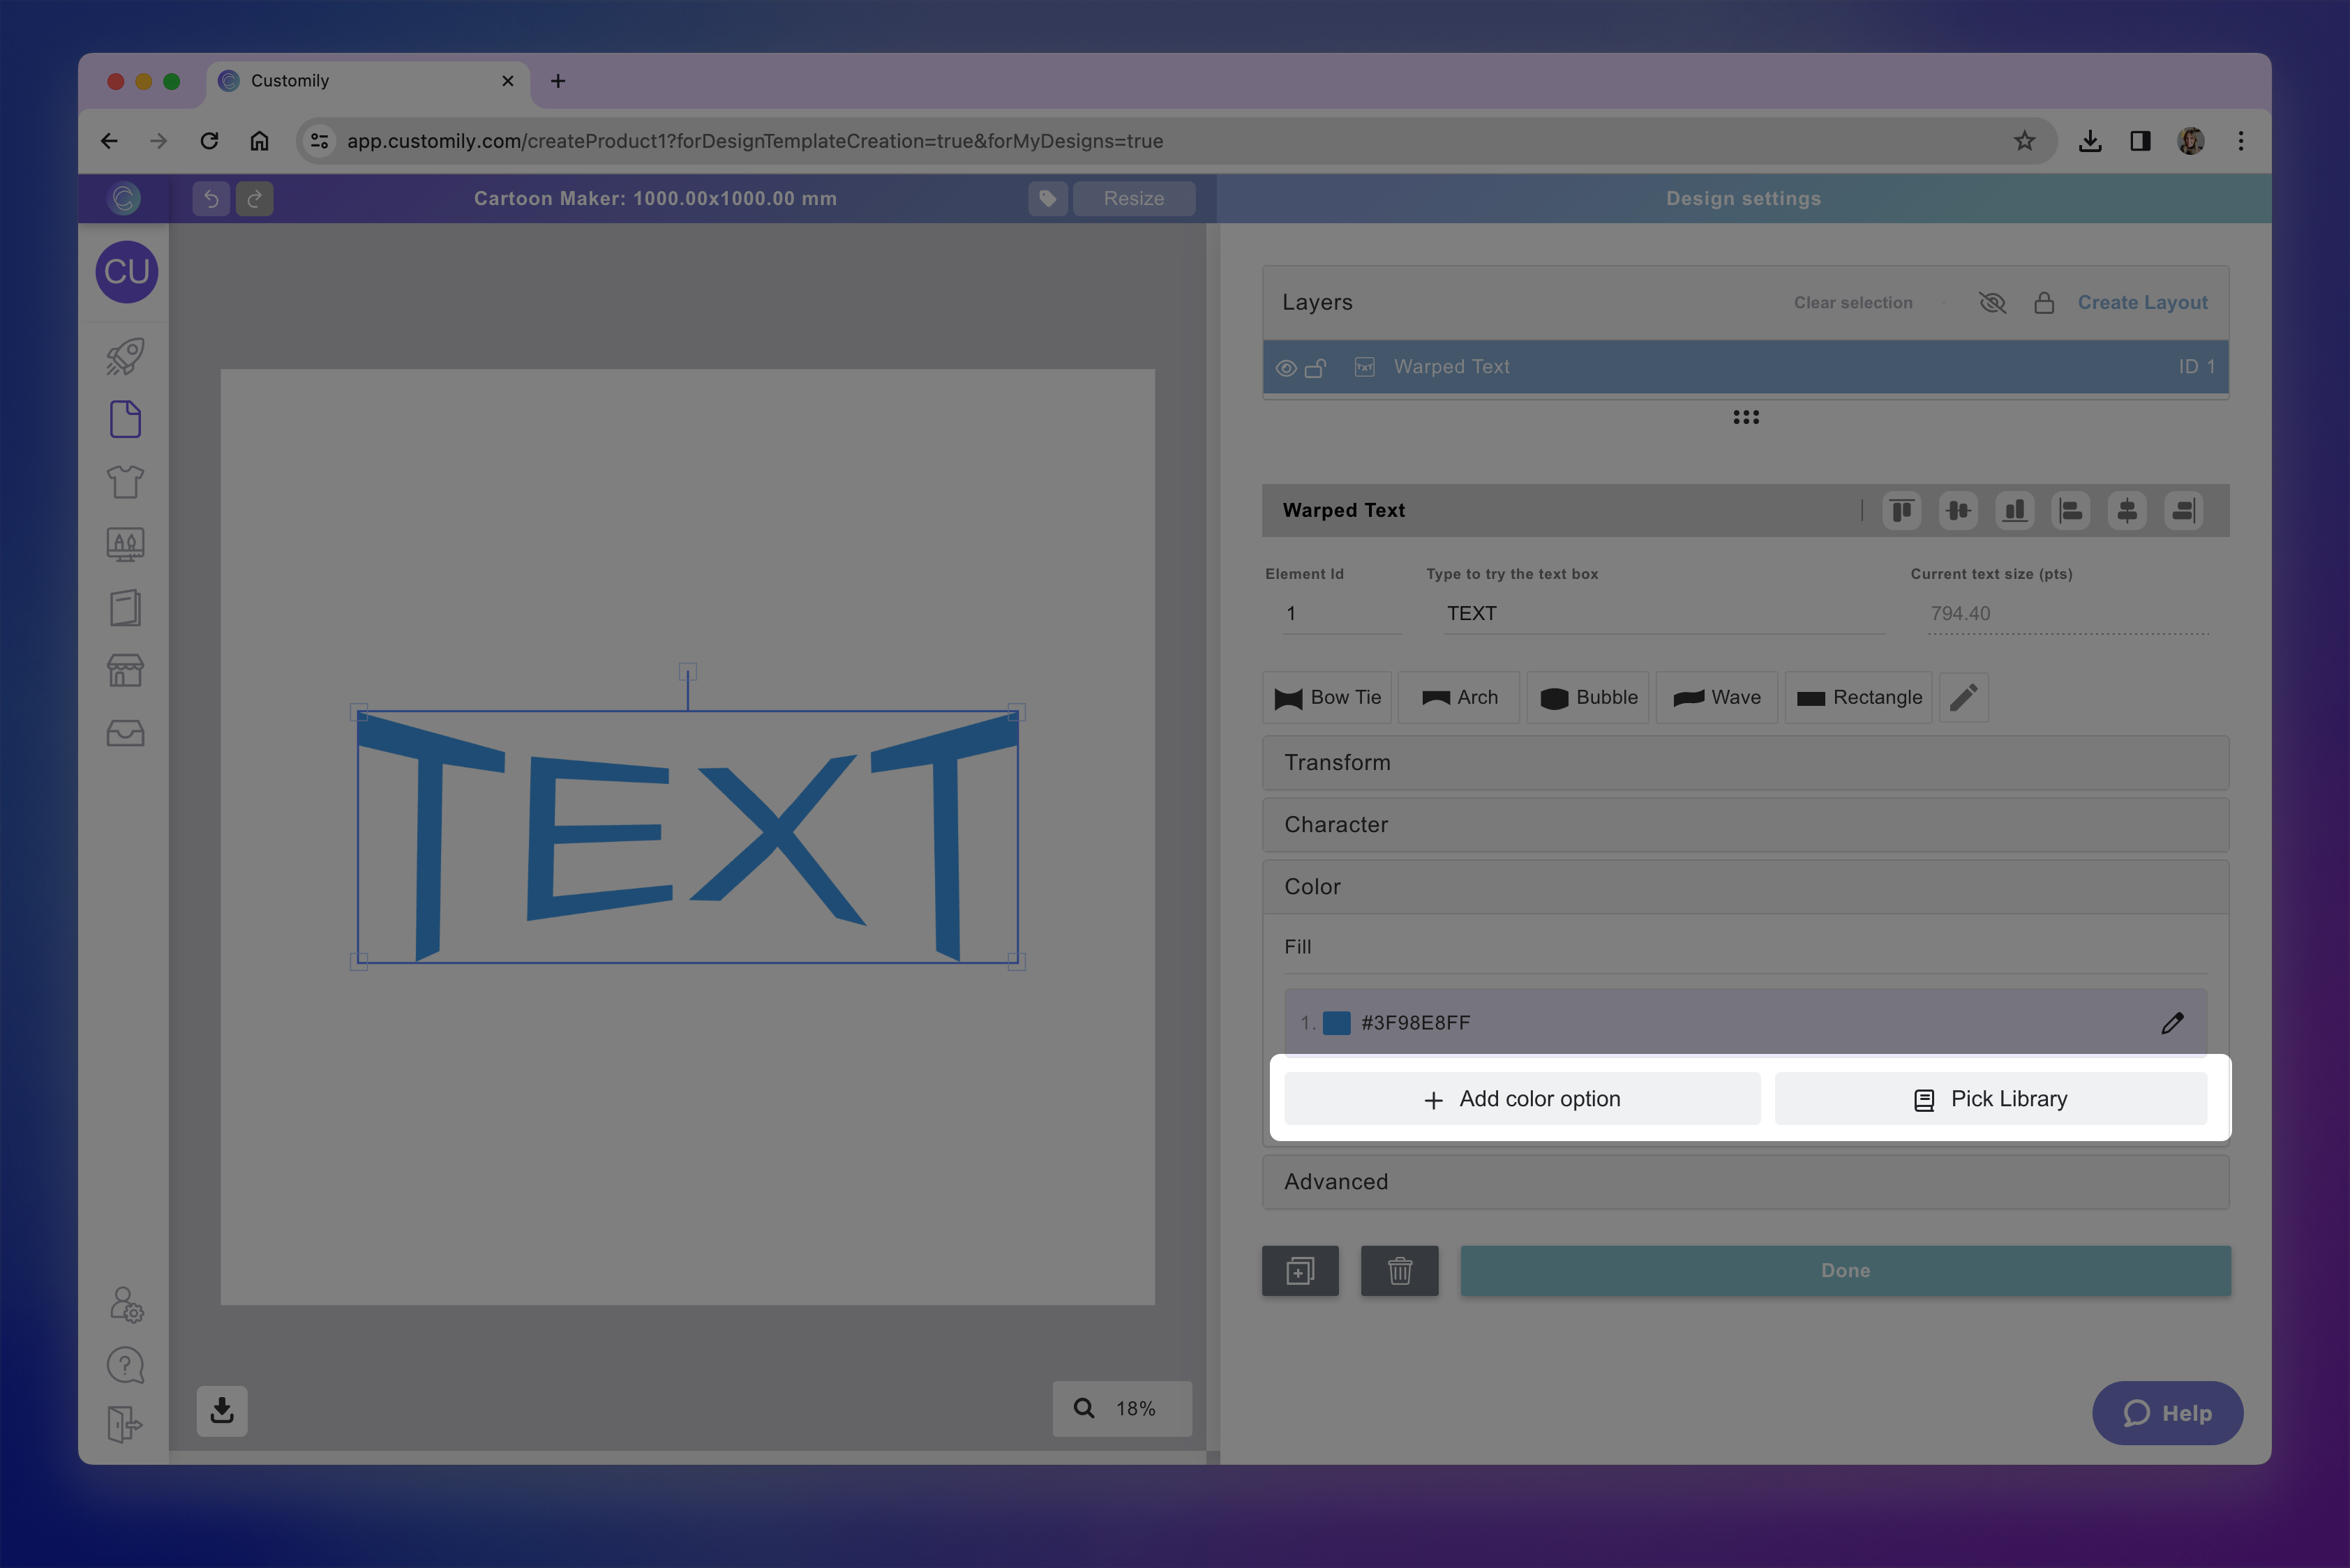Click the undo icon in the top toolbar

click(210, 198)
